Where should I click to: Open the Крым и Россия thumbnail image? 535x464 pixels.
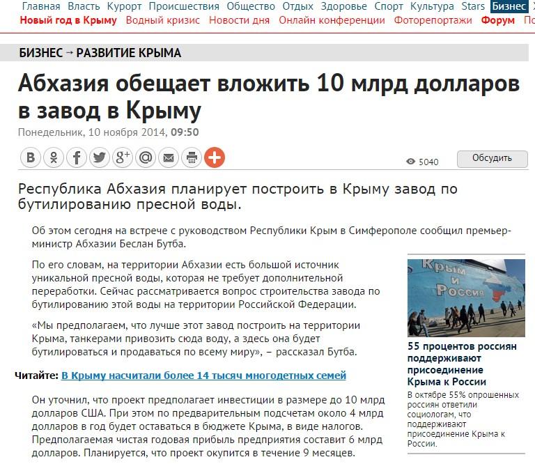[466, 298]
